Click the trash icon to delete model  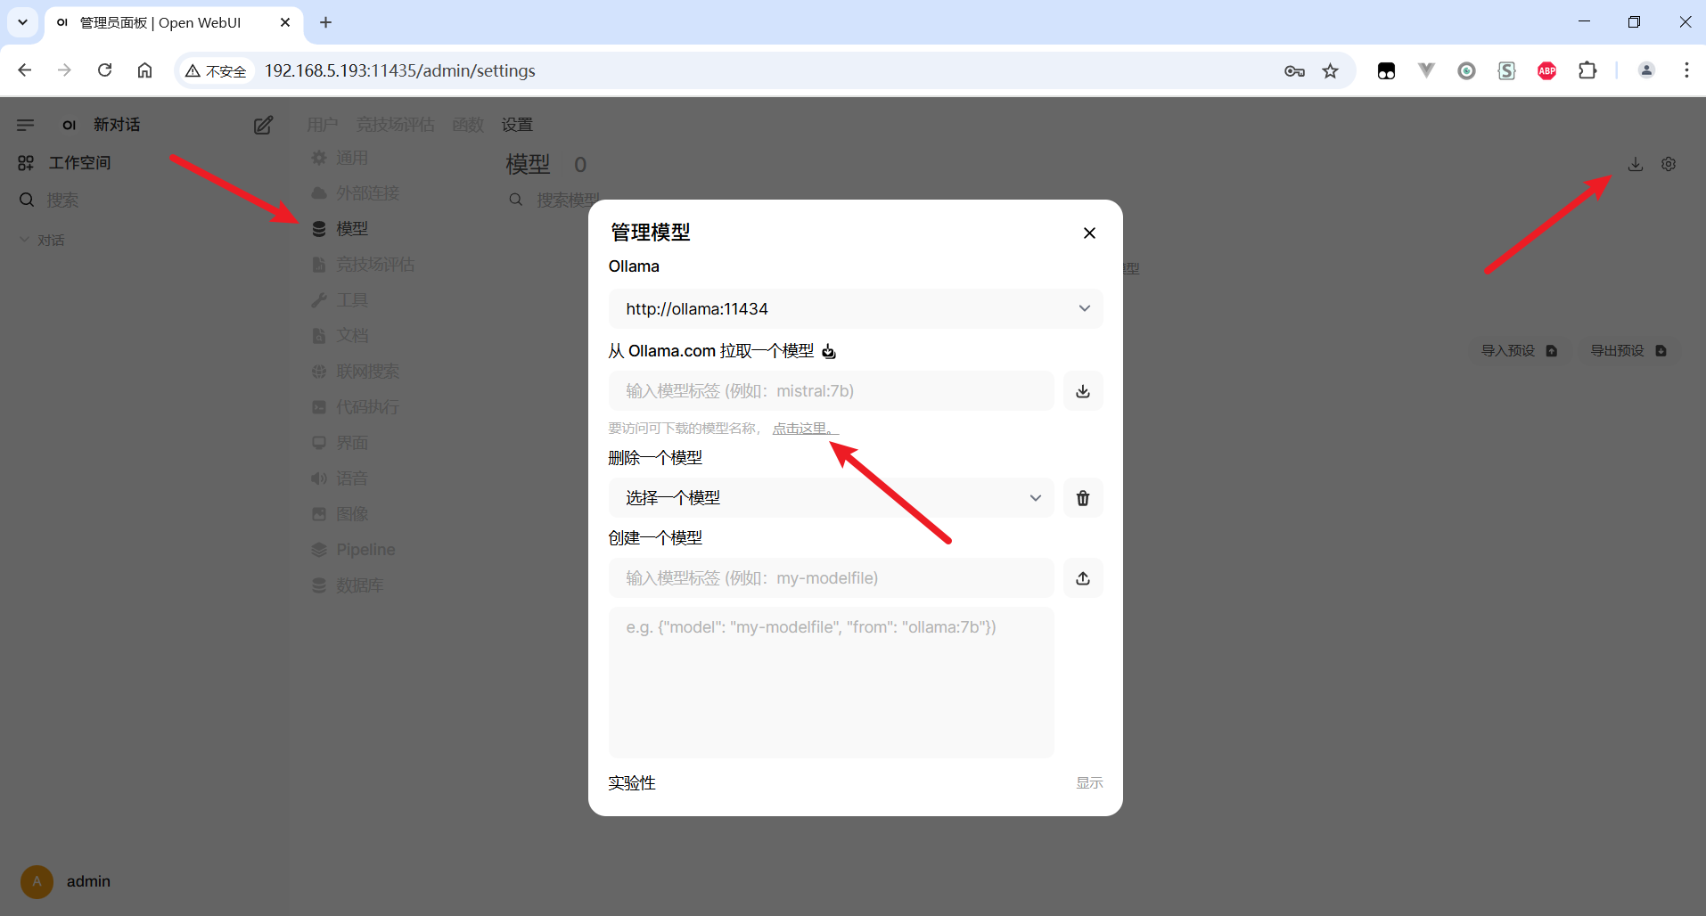1083,498
